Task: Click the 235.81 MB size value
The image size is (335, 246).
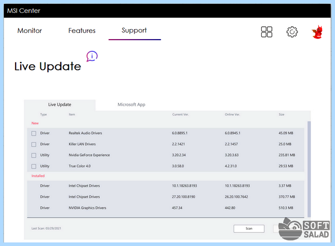Action: click(x=287, y=155)
